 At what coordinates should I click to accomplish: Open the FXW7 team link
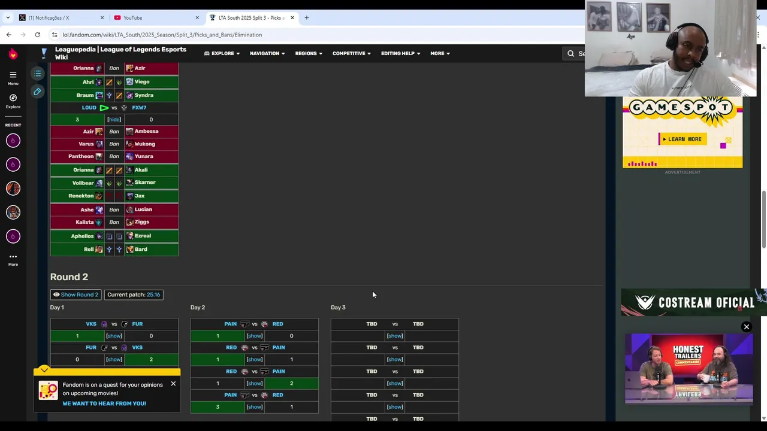coord(139,108)
